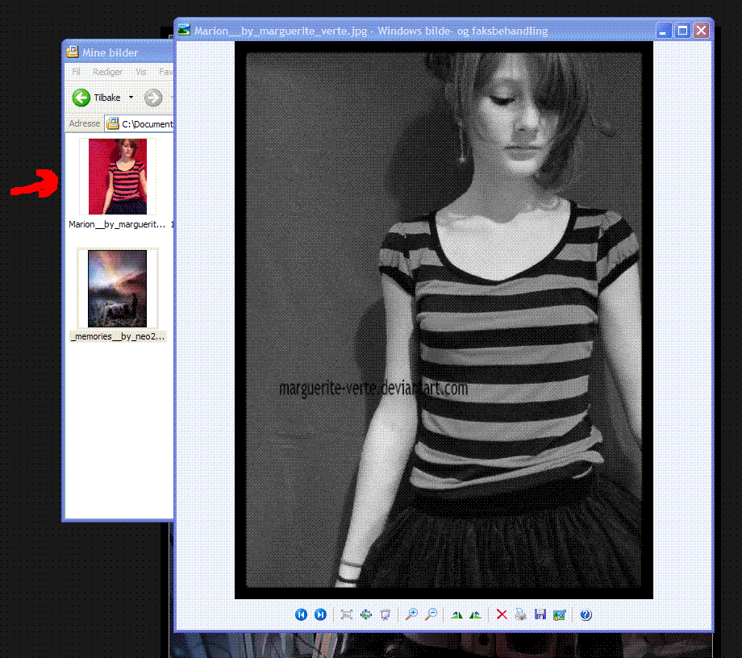This screenshot has width=742, height=658.
Task: Open the Vis menu
Action: click(141, 72)
